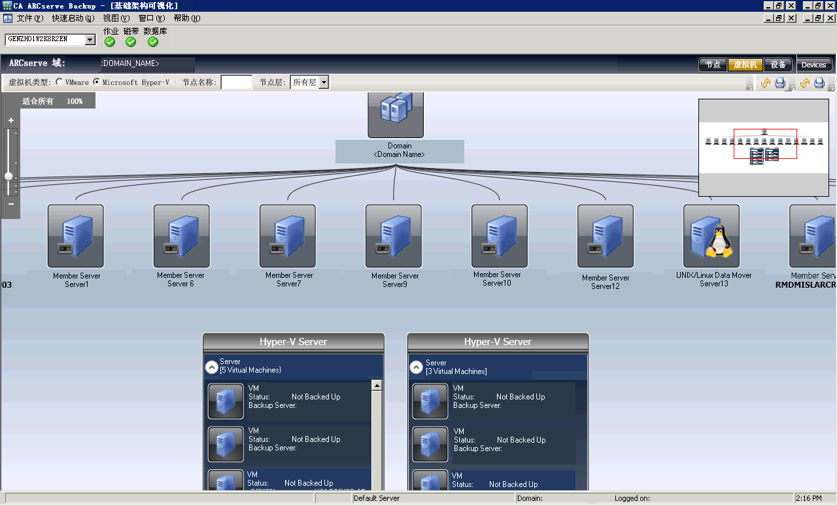The height and width of the screenshot is (506, 837).
Task: Open the 节点层 所有层 dropdown
Action: pyautogui.click(x=324, y=82)
